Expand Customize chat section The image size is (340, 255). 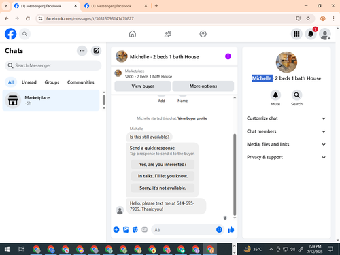coord(286,118)
